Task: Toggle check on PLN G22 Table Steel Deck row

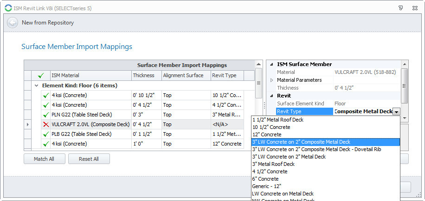Action: click(46, 115)
